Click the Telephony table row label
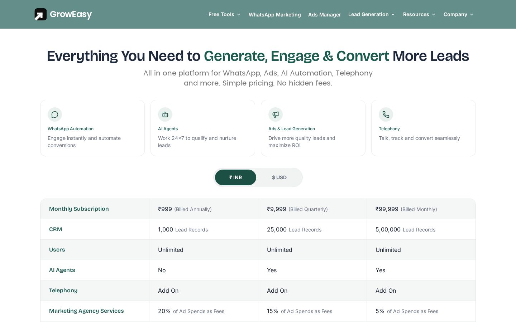516x322 pixels. pyautogui.click(x=63, y=291)
